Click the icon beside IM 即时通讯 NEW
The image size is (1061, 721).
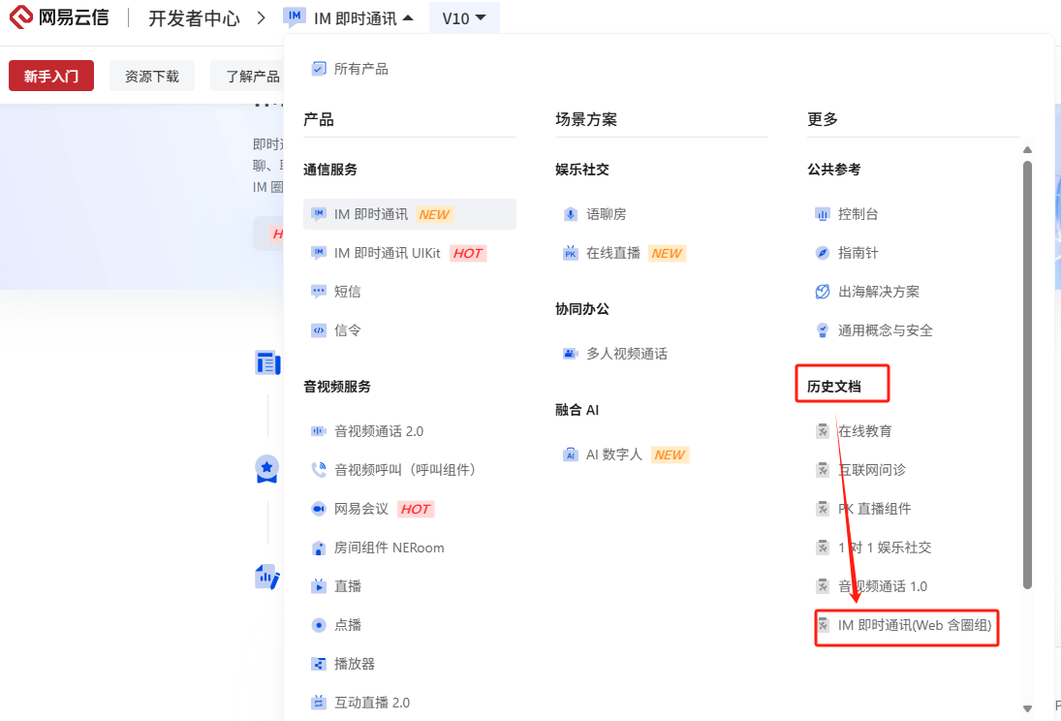pyautogui.click(x=319, y=214)
